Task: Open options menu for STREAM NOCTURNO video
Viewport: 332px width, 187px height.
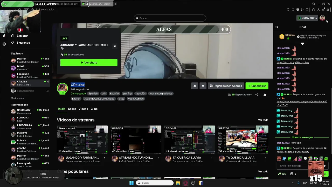Action: 158,158
